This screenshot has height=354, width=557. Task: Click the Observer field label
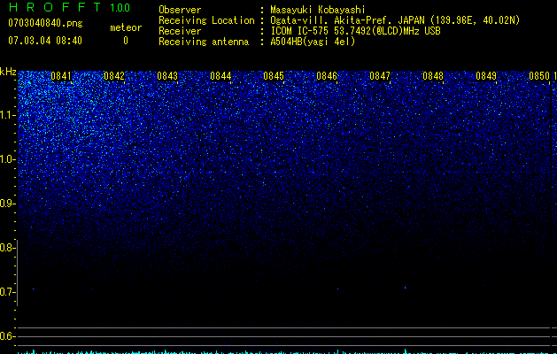coord(180,10)
